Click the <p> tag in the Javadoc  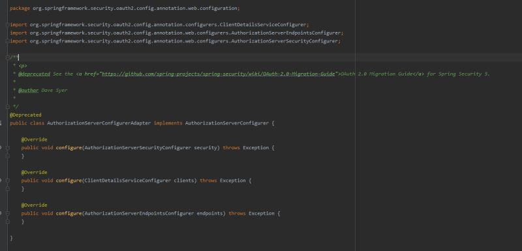pyautogui.click(x=23, y=66)
